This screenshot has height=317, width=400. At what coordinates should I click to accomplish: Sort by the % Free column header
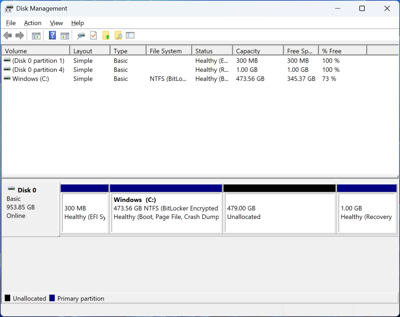click(x=343, y=51)
